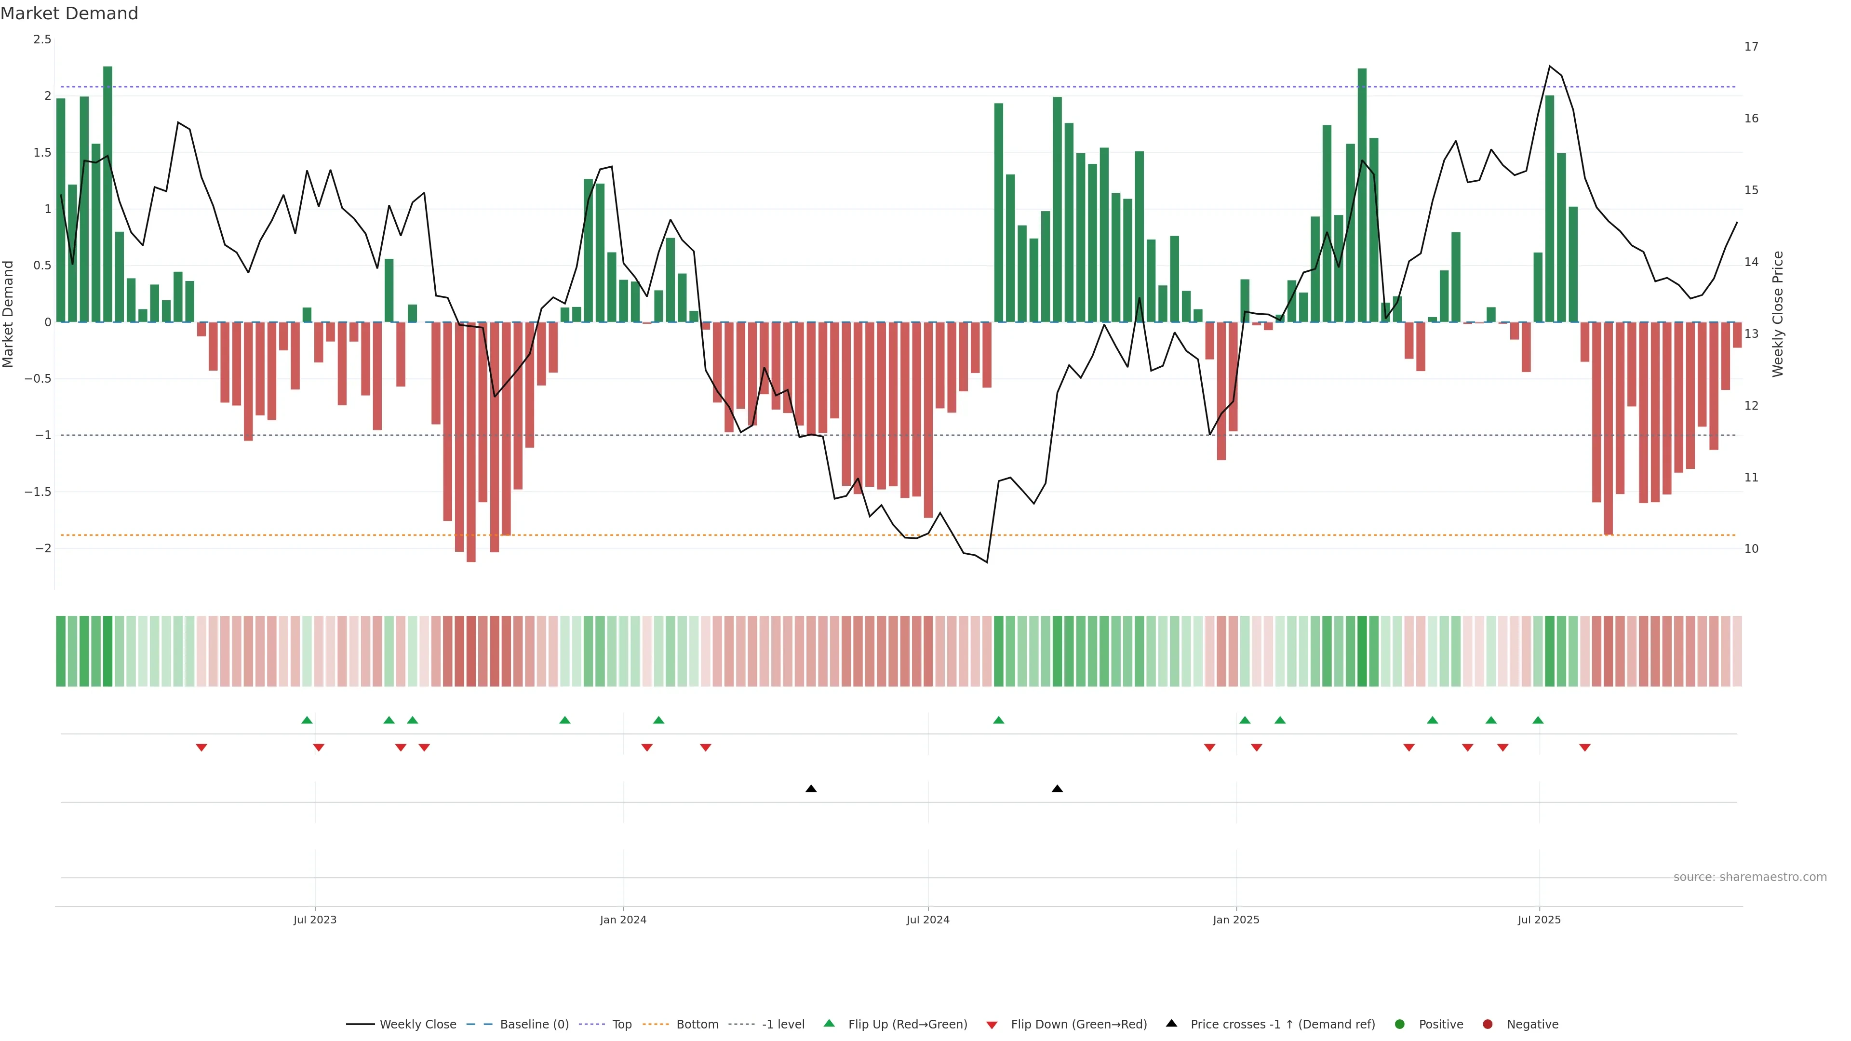Click the red Negative legend dot
The width and height of the screenshot is (1851, 1041).
[1488, 1024]
